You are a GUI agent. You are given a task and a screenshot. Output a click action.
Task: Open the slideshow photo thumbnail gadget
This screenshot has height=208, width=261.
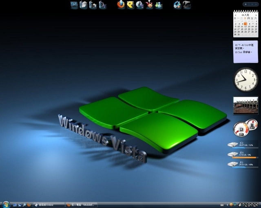click(x=246, y=106)
